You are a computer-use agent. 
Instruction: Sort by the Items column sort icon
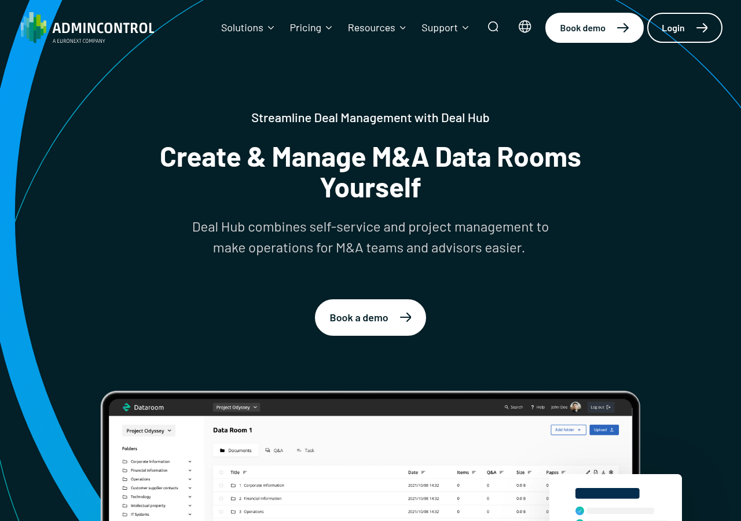tap(474, 472)
